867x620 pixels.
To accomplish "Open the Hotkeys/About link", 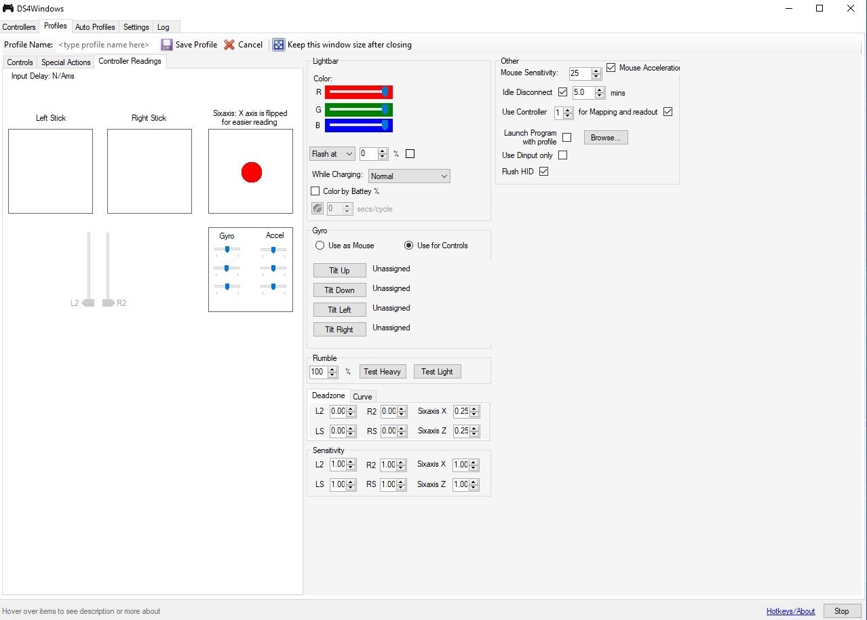I will pyautogui.click(x=791, y=611).
